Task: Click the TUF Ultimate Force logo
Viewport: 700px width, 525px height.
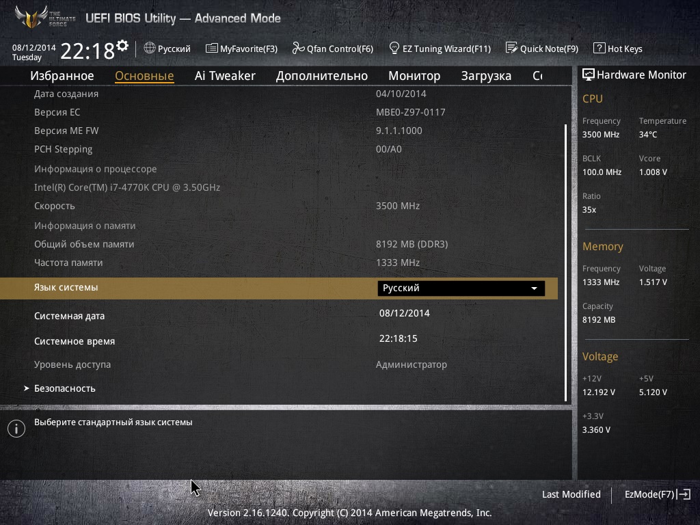Action: 44,17
